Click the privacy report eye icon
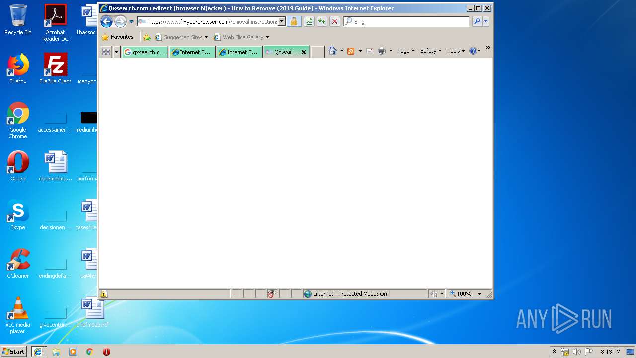This screenshot has width=636, height=358. coord(272,294)
